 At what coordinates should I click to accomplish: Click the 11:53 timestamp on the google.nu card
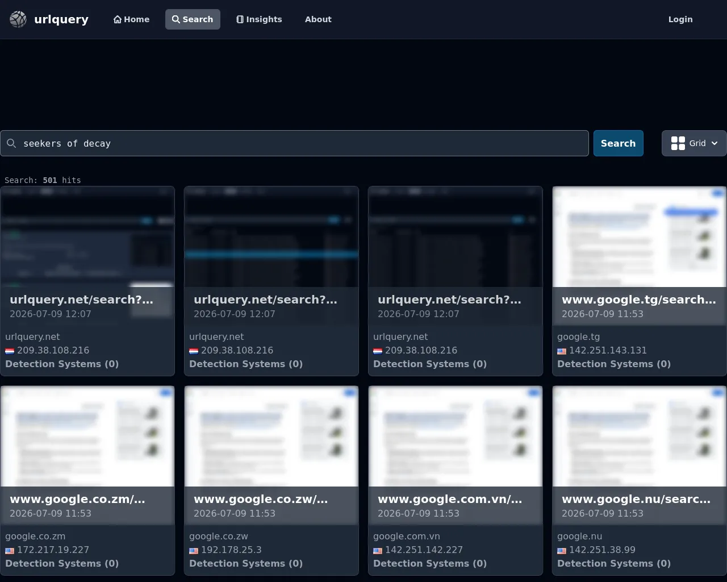coord(603,513)
